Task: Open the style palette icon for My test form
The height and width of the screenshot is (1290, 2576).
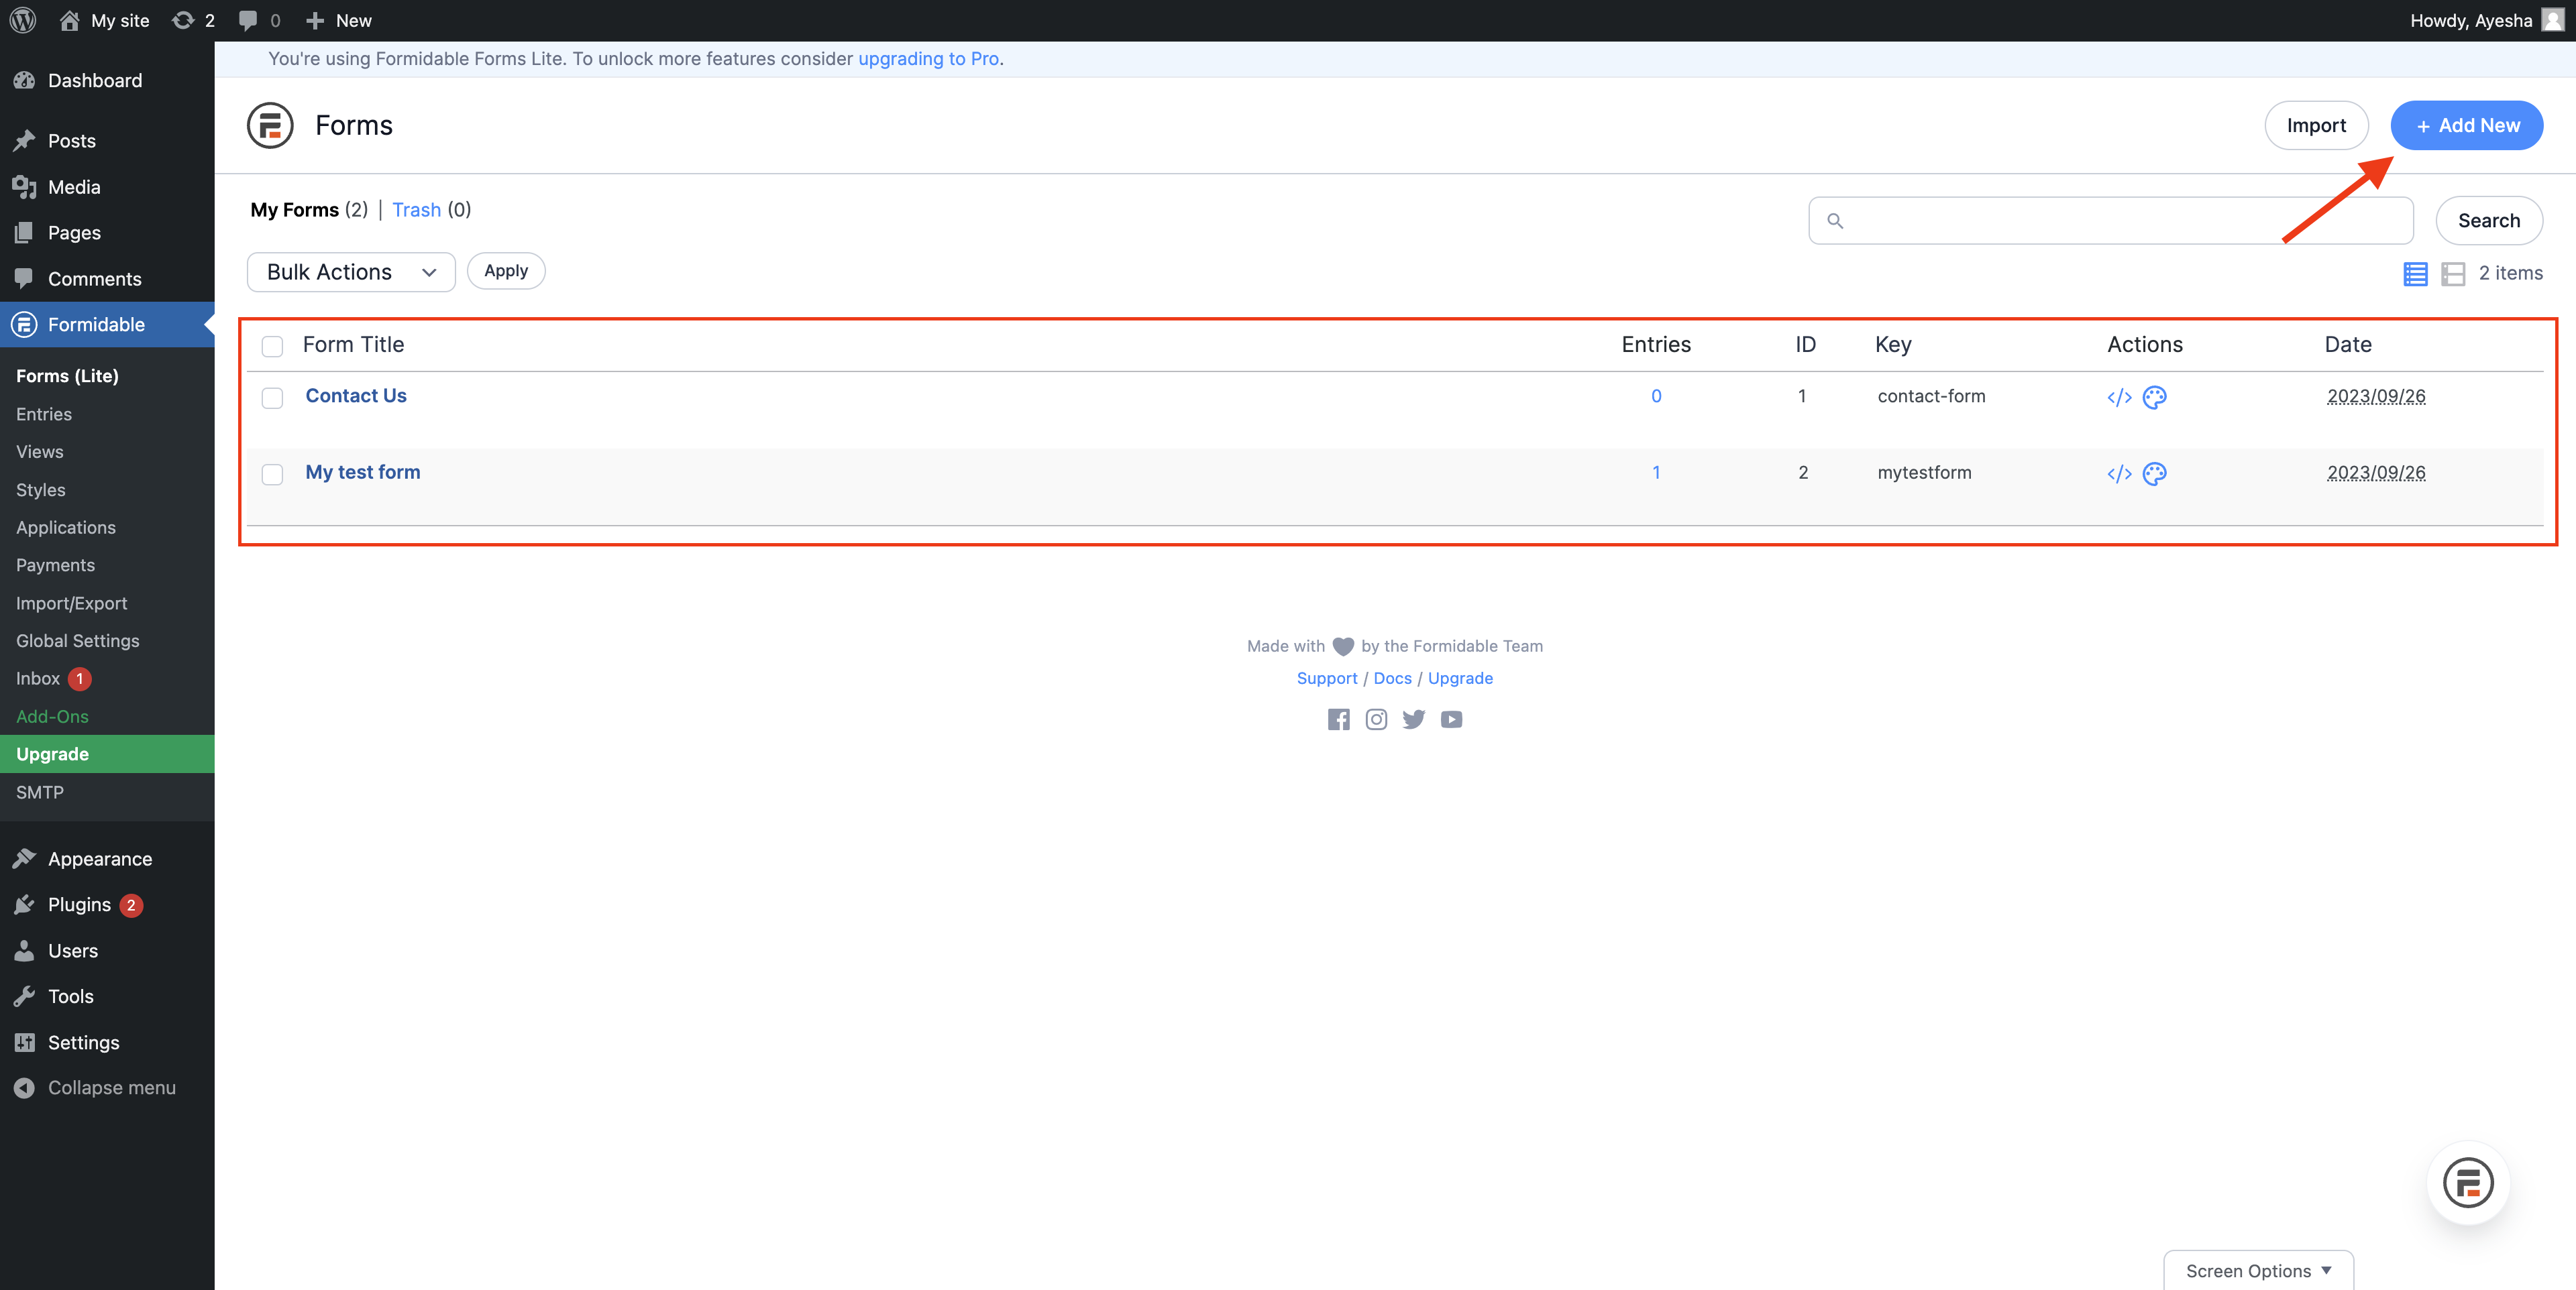Action: coord(2154,473)
